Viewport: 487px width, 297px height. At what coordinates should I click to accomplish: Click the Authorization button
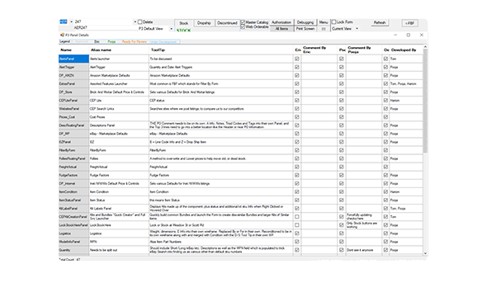[281, 22]
